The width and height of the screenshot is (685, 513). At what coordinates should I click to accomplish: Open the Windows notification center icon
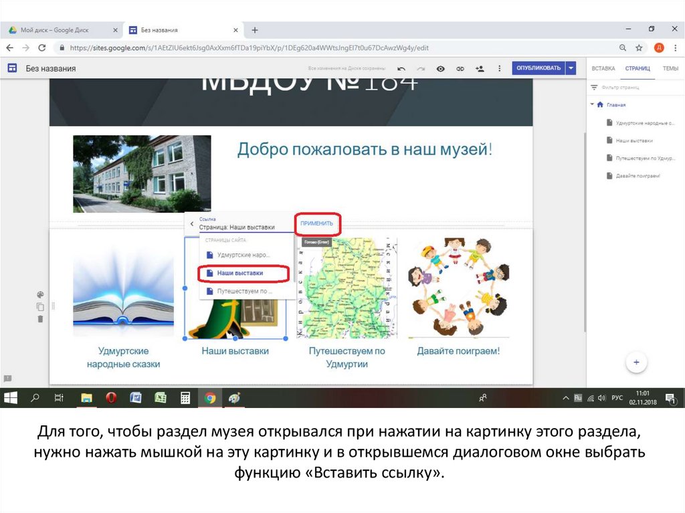coord(670,398)
